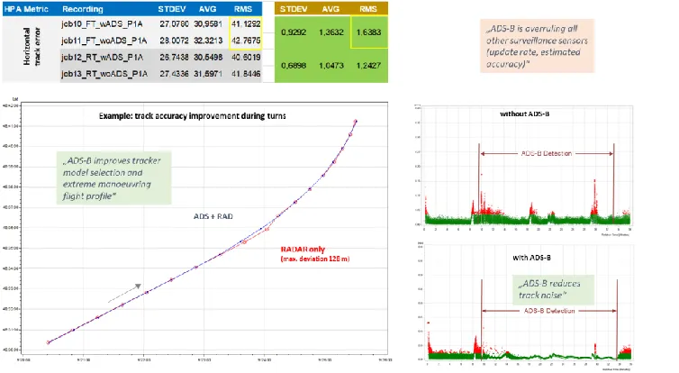Click the blue "STDEV" column header
Viewport: 679px width, 373px height.
coord(171,9)
